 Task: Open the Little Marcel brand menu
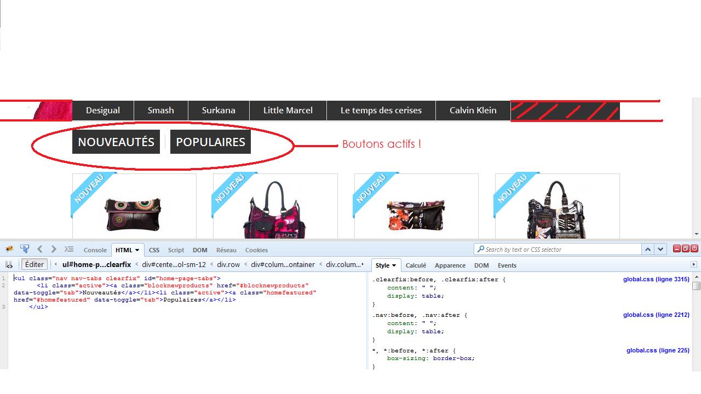click(288, 111)
